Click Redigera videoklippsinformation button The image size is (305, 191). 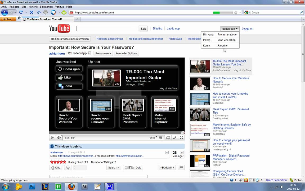click(70, 39)
